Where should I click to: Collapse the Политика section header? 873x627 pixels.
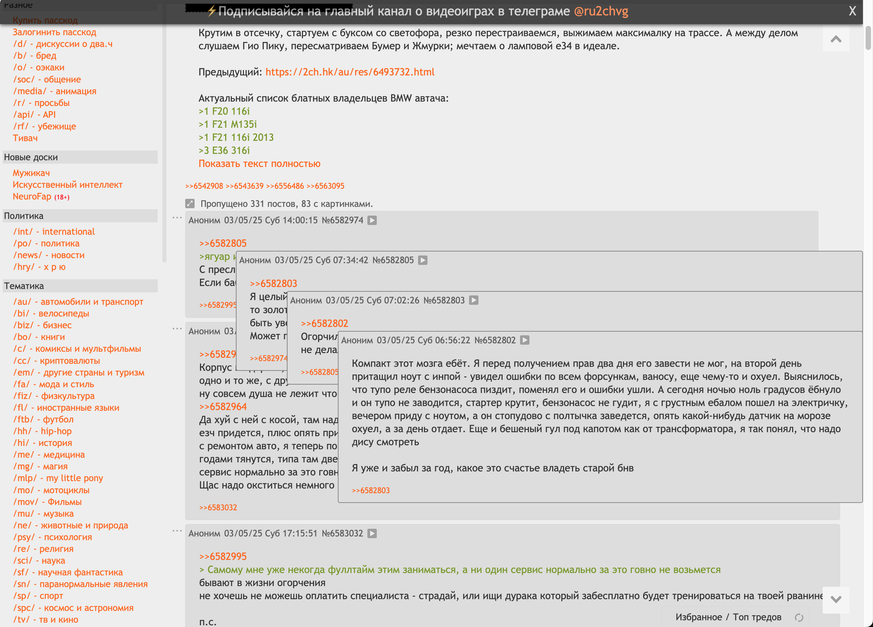pos(80,216)
